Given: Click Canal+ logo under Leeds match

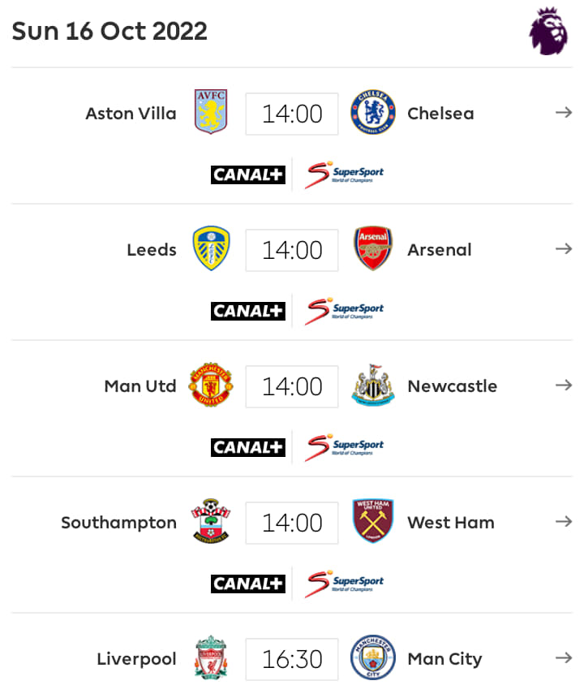Looking at the screenshot, I should point(248,311).
